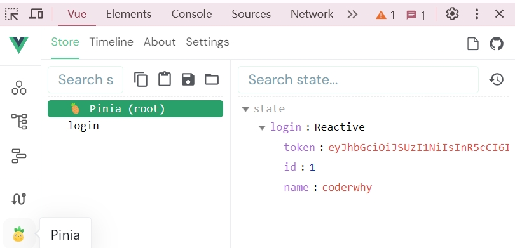
Task: Click the Pinia tooltip label
Action: click(65, 235)
